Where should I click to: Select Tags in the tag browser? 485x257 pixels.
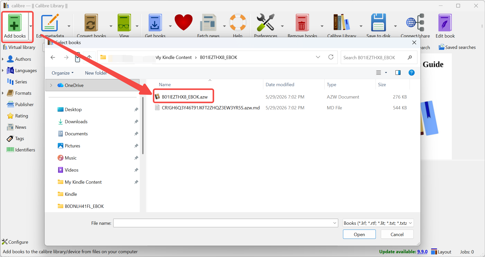point(19,138)
